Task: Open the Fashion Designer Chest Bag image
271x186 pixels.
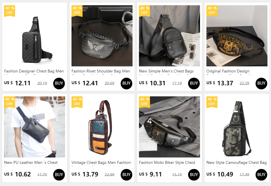Action: pyautogui.click(x=35, y=36)
